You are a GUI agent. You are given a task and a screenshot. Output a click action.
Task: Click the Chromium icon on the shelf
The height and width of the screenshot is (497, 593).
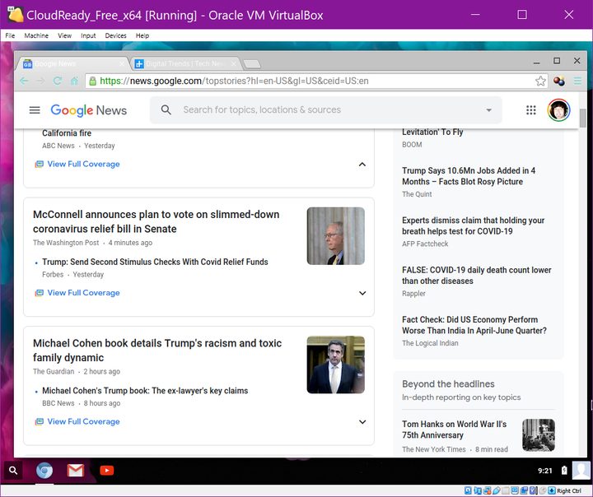[x=44, y=471]
